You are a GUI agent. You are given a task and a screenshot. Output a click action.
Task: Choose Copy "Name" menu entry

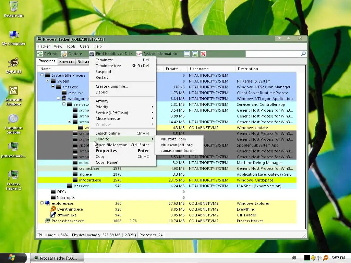[x=122, y=162]
